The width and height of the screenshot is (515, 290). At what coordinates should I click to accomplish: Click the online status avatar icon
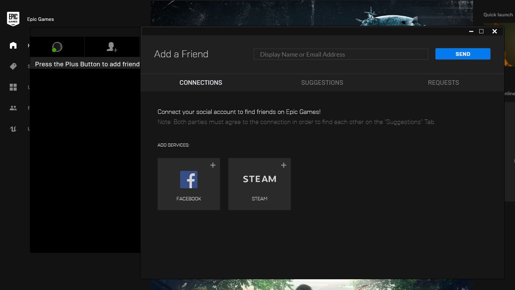coord(57,47)
